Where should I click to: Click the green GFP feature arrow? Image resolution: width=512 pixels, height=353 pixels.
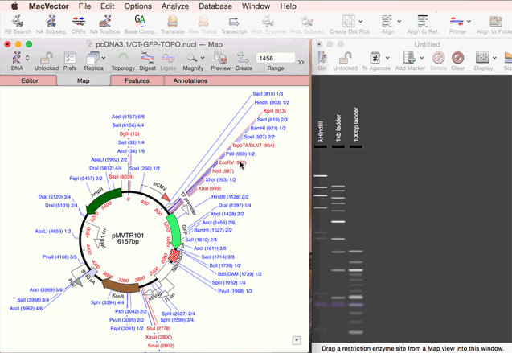(174, 230)
